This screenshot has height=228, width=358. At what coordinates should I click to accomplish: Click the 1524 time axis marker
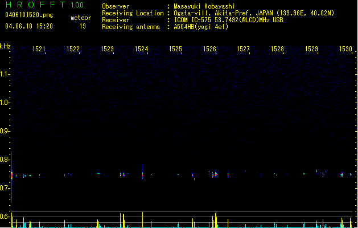coord(141,49)
